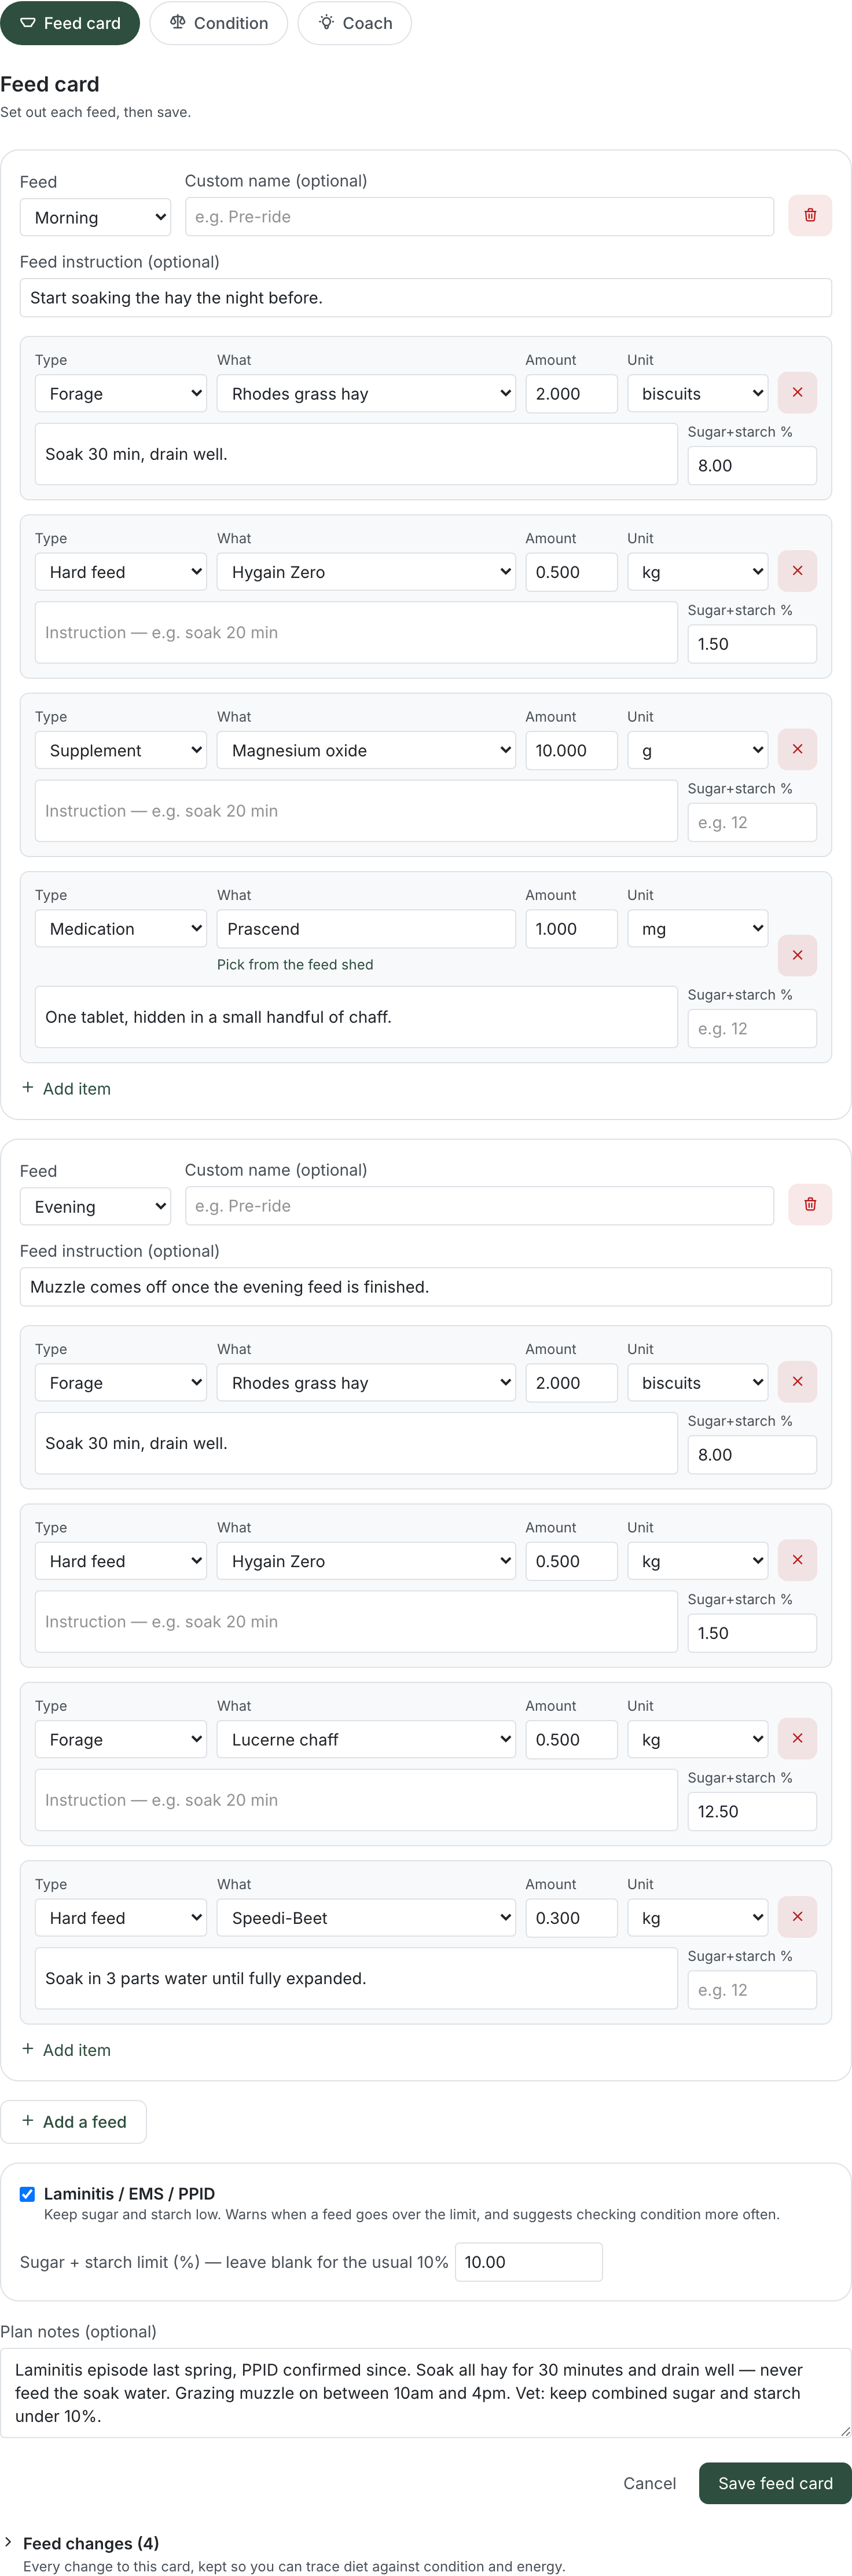
Task: Remove the Prascend medication item
Action: pyautogui.click(x=797, y=956)
